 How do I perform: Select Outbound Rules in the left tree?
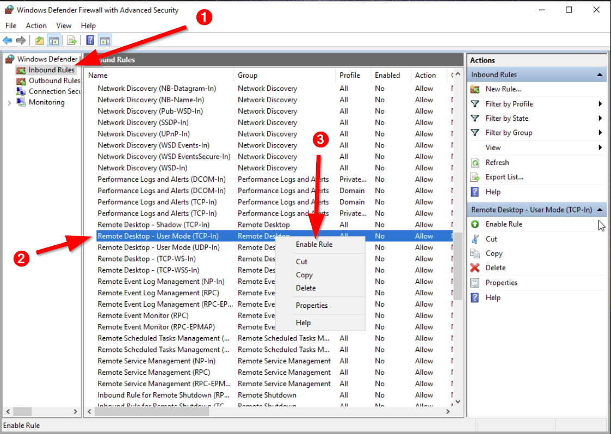54,80
